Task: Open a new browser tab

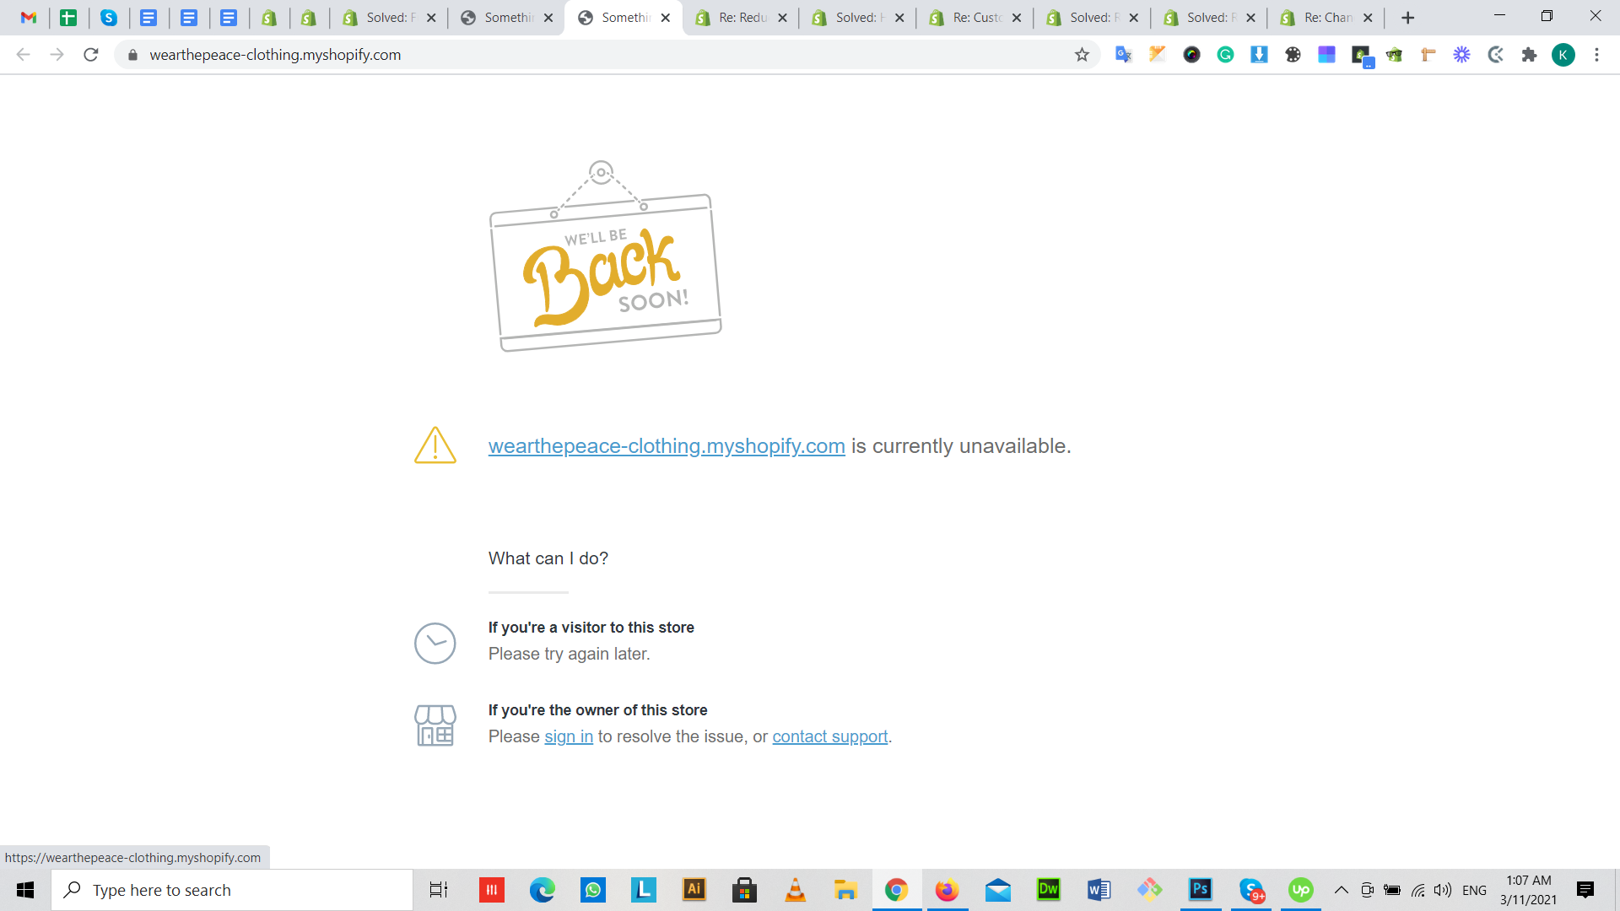Action: tap(1407, 18)
